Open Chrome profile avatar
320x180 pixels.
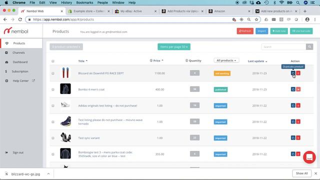307,19
